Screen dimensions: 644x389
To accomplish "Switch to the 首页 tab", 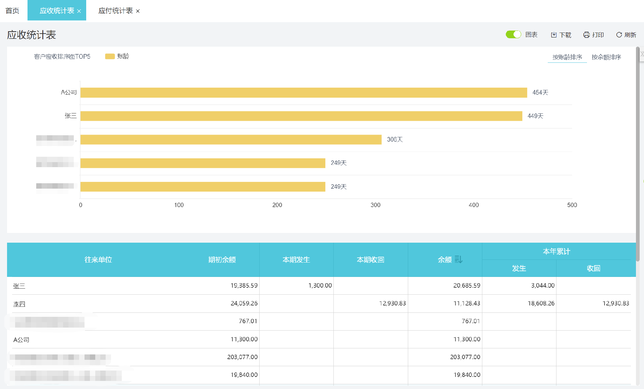I will [12, 11].
